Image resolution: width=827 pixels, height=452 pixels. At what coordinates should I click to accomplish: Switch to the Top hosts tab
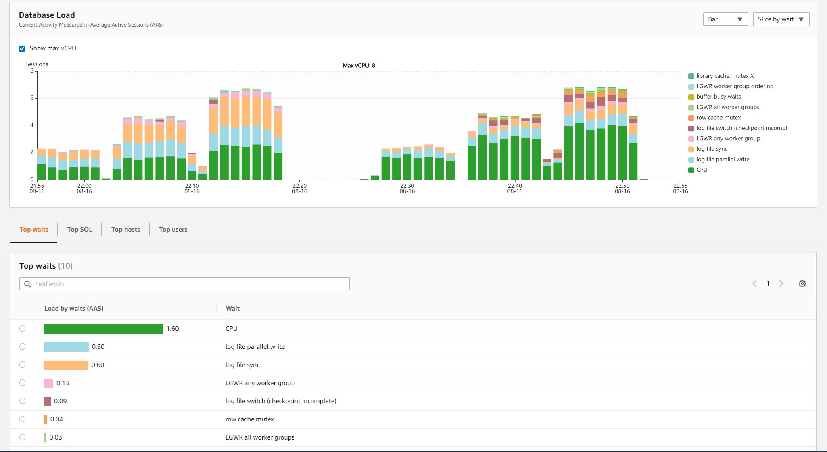[x=125, y=230]
